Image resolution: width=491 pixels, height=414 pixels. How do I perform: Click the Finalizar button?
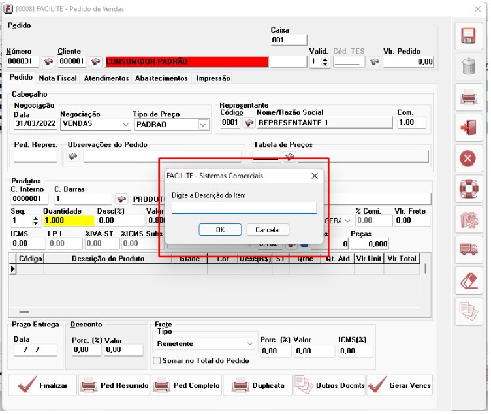coord(42,385)
